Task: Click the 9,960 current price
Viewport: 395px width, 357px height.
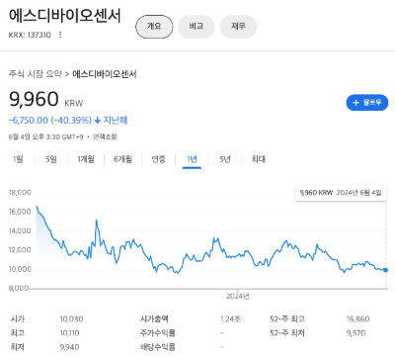Action: point(34,99)
